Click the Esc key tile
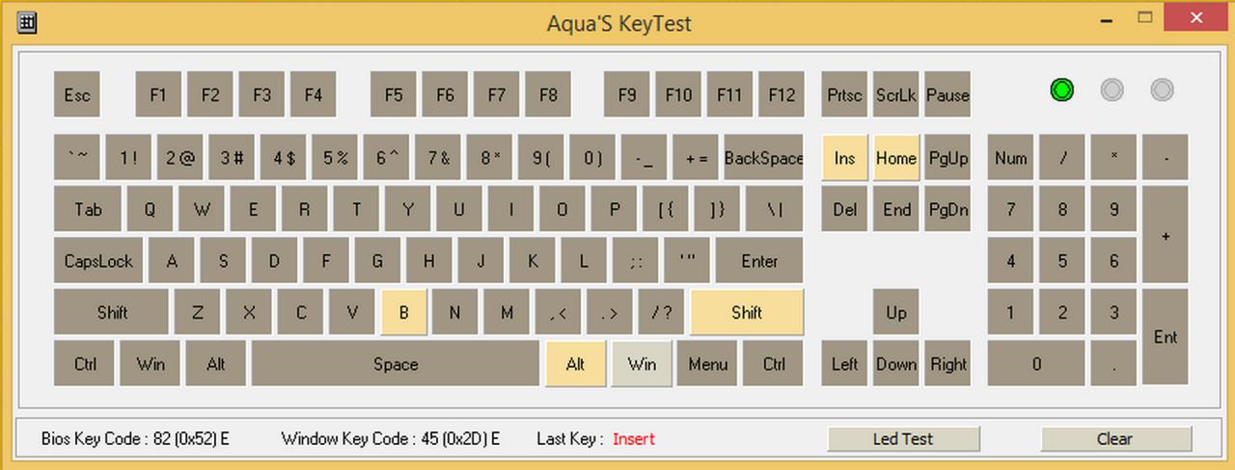This screenshot has width=1235, height=470. click(x=77, y=94)
